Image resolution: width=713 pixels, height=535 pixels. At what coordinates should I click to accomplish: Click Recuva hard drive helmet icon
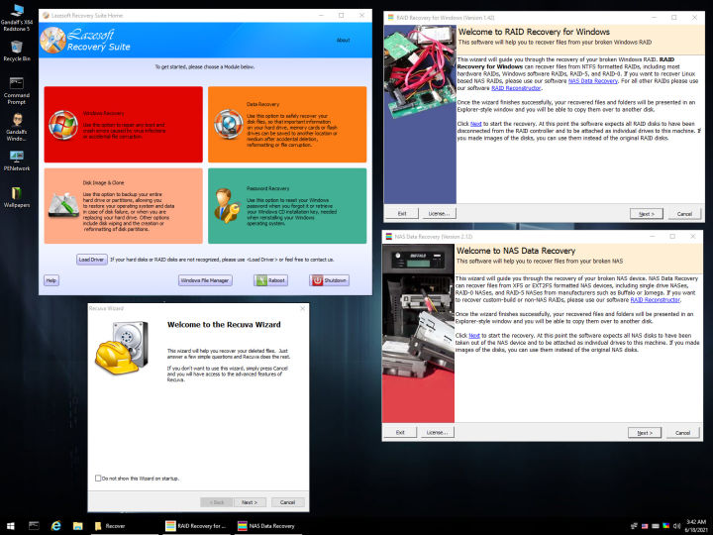click(122, 348)
